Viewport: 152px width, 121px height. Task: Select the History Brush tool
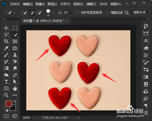(6, 62)
